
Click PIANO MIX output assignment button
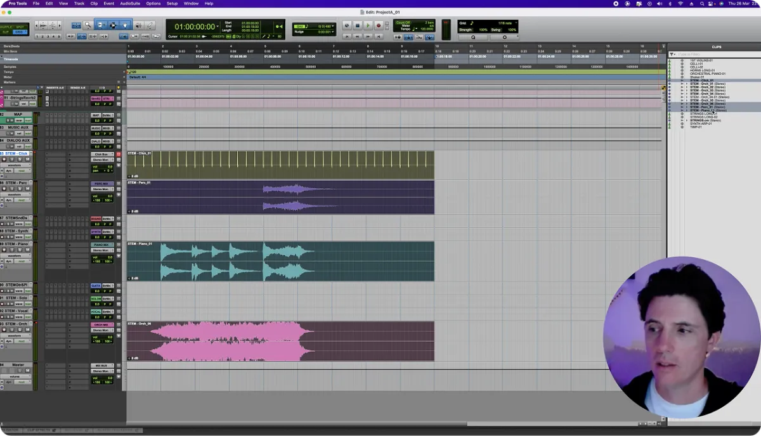click(101, 245)
